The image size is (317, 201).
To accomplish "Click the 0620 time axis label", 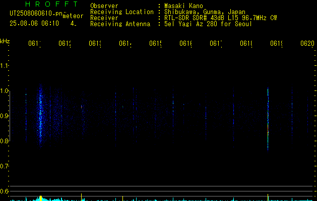I will click(x=307, y=43).
